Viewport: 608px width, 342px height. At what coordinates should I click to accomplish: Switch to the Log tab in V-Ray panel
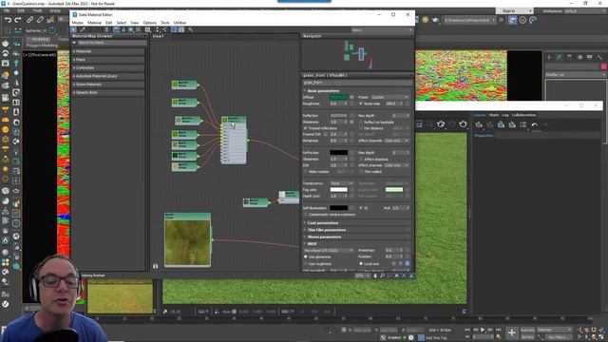504,115
